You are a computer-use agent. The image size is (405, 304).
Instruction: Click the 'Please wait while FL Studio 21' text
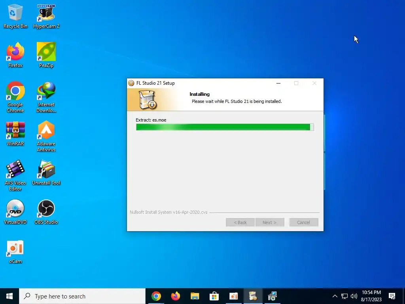237,101
